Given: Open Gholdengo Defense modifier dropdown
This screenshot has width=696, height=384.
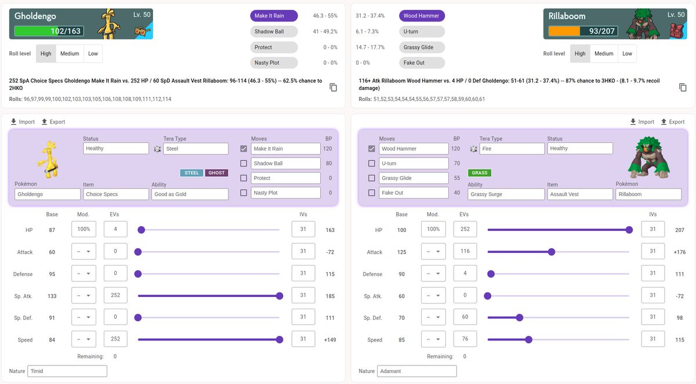Looking at the screenshot, I should (84, 273).
